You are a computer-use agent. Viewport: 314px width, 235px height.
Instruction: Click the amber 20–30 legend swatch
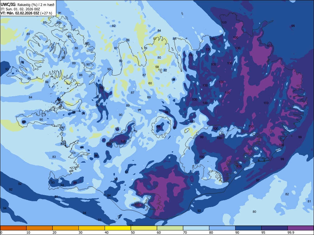(66, 228)
